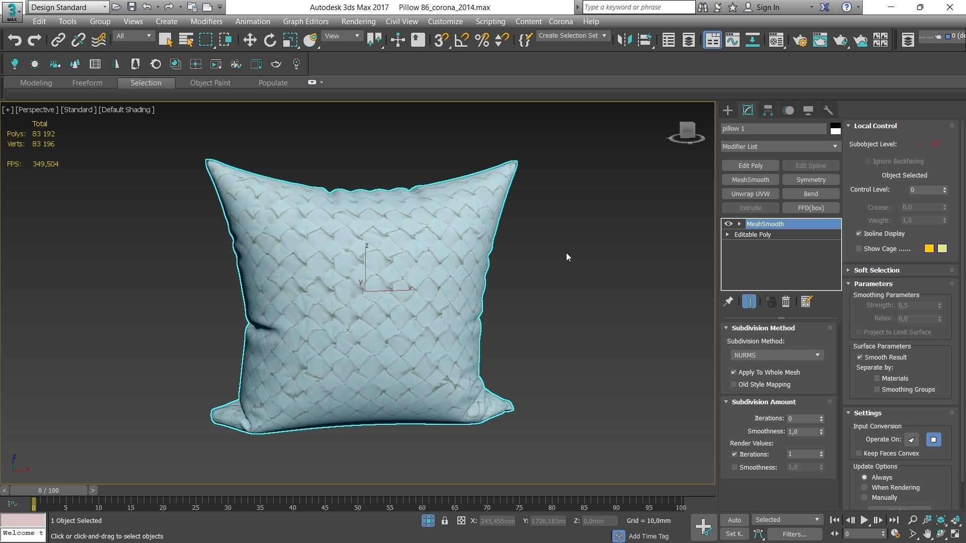
Task: Open the Rendering menu
Action: [358, 22]
